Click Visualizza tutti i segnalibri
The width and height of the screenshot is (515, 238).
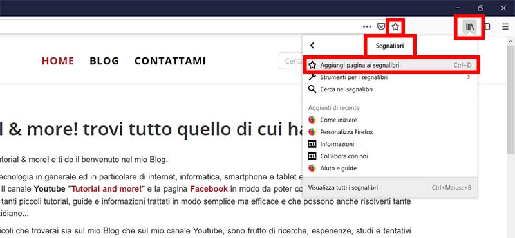click(390, 188)
